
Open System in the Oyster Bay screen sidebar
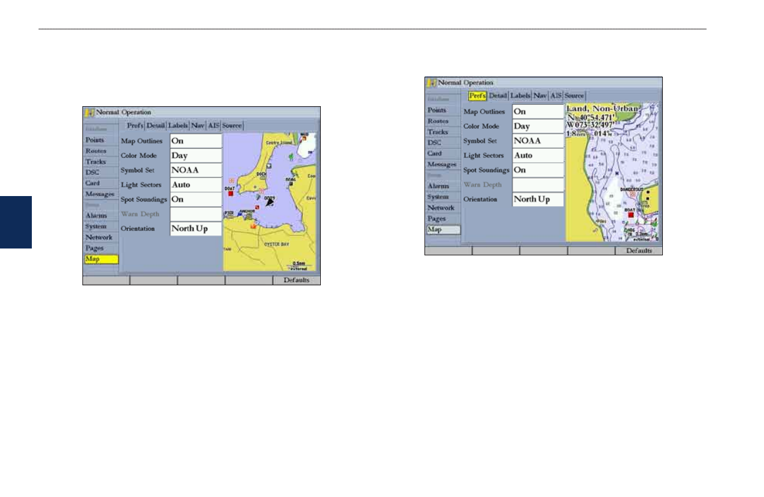point(101,226)
